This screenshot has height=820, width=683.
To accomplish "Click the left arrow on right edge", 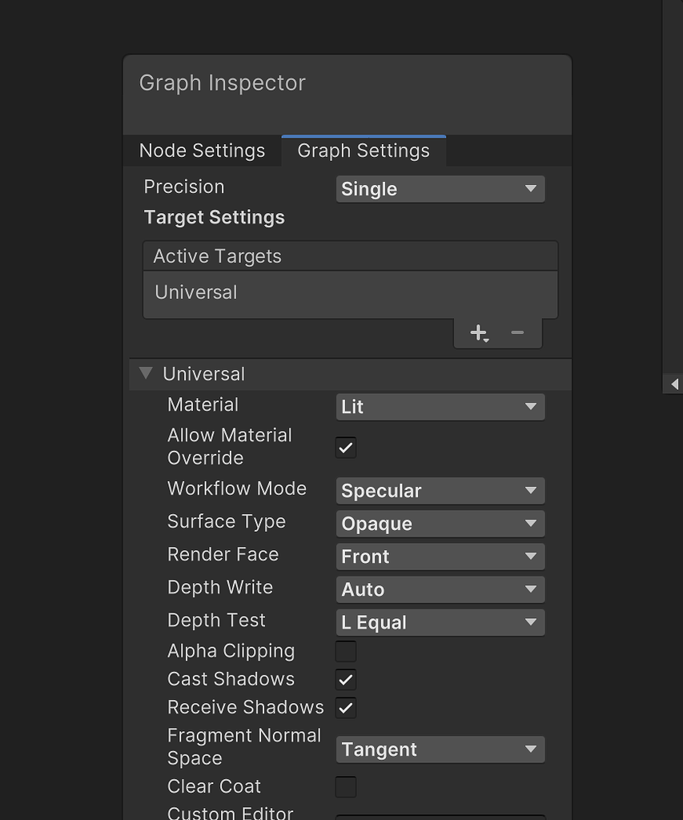I will 674,384.
